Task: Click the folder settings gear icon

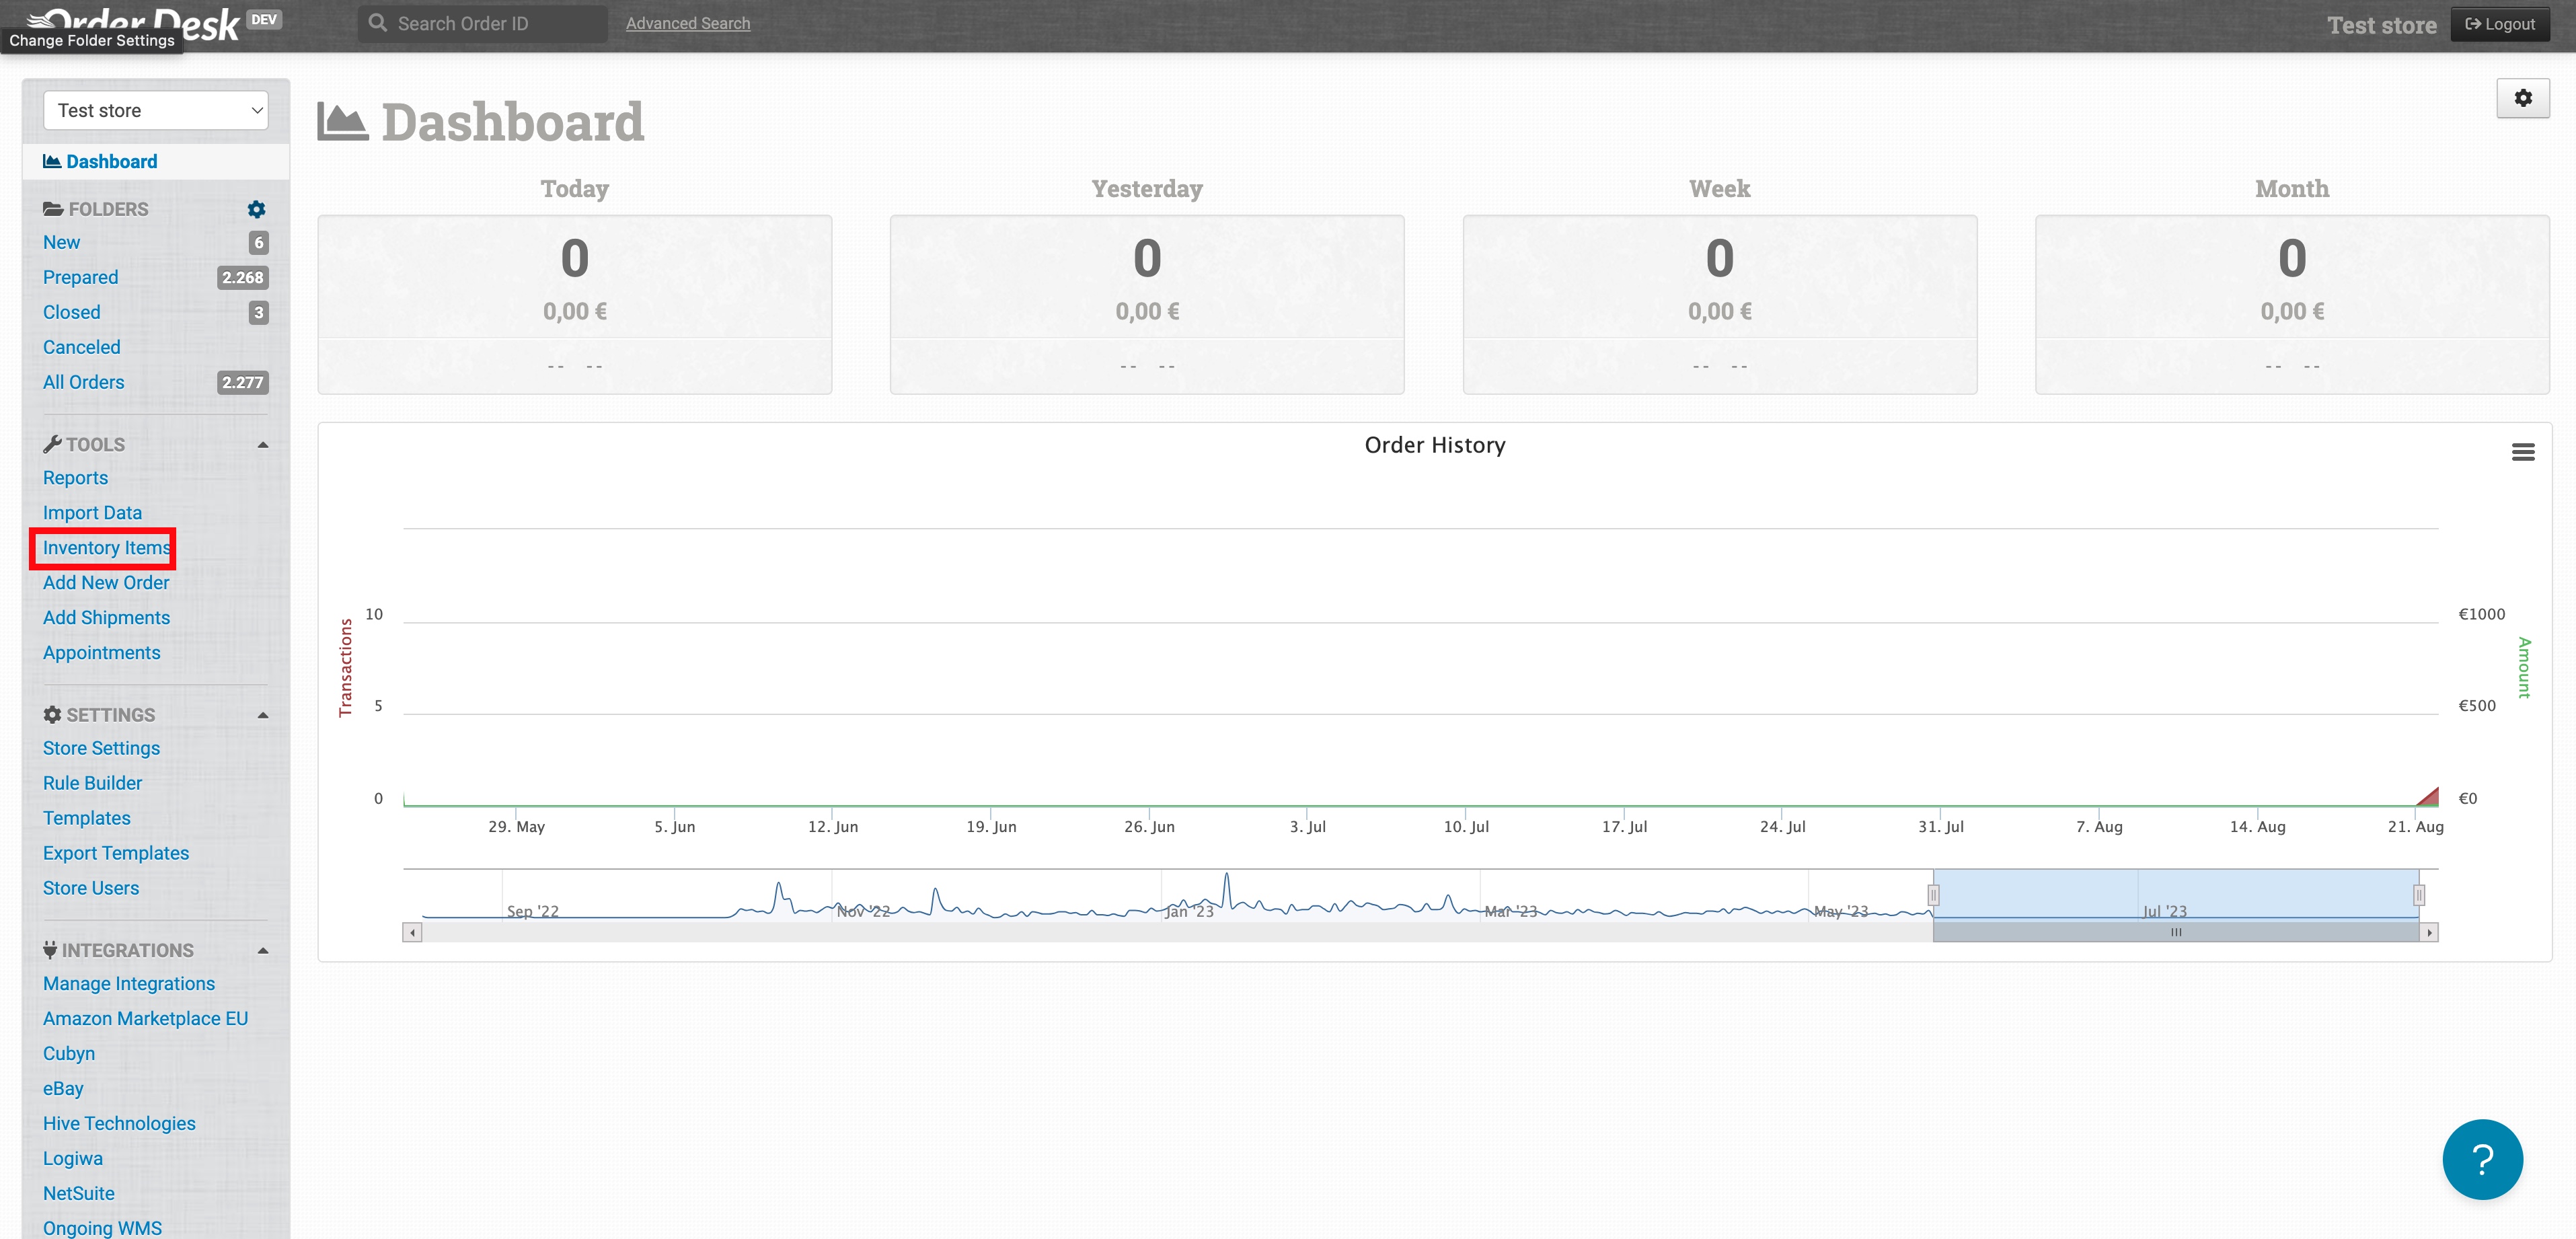Action: click(256, 209)
